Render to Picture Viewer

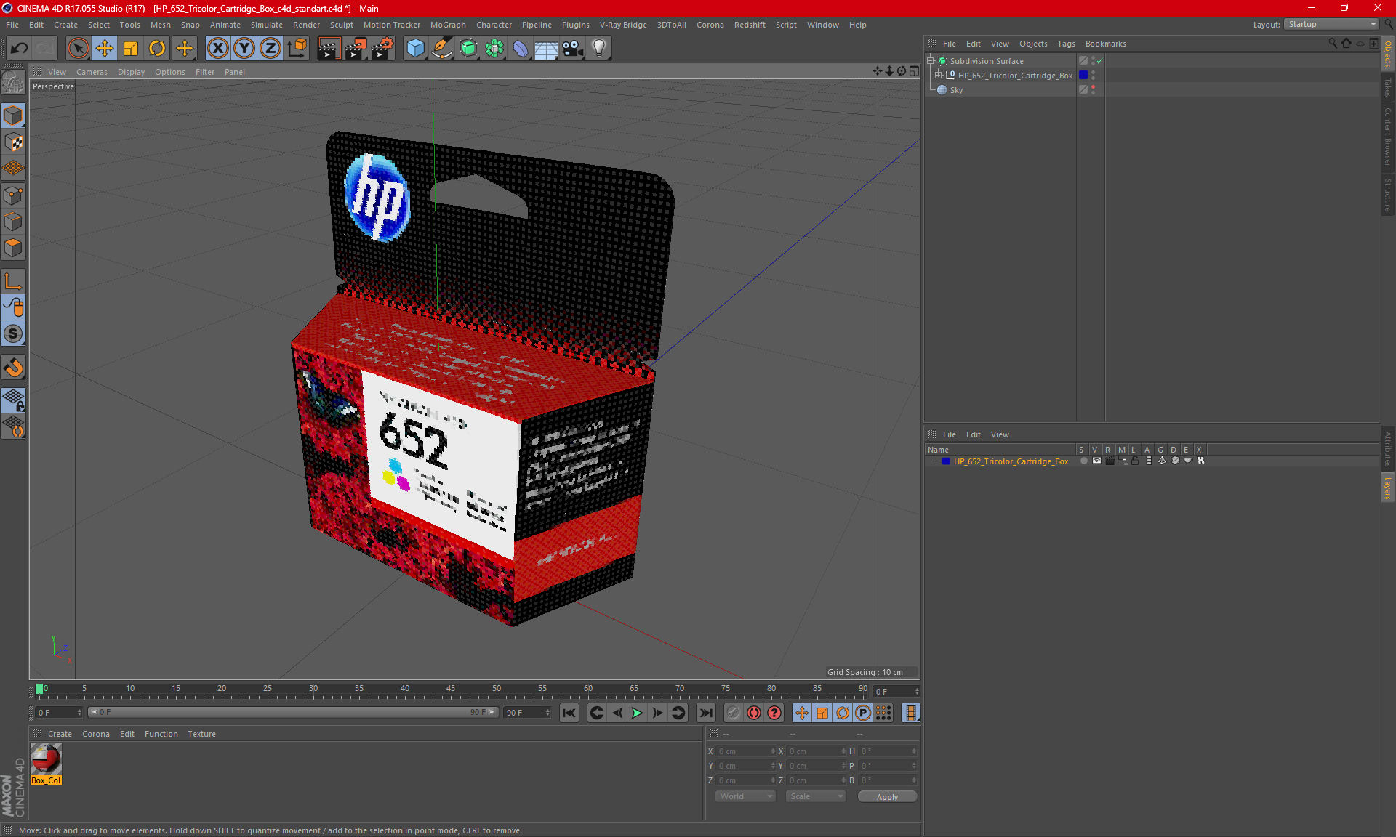(356, 49)
